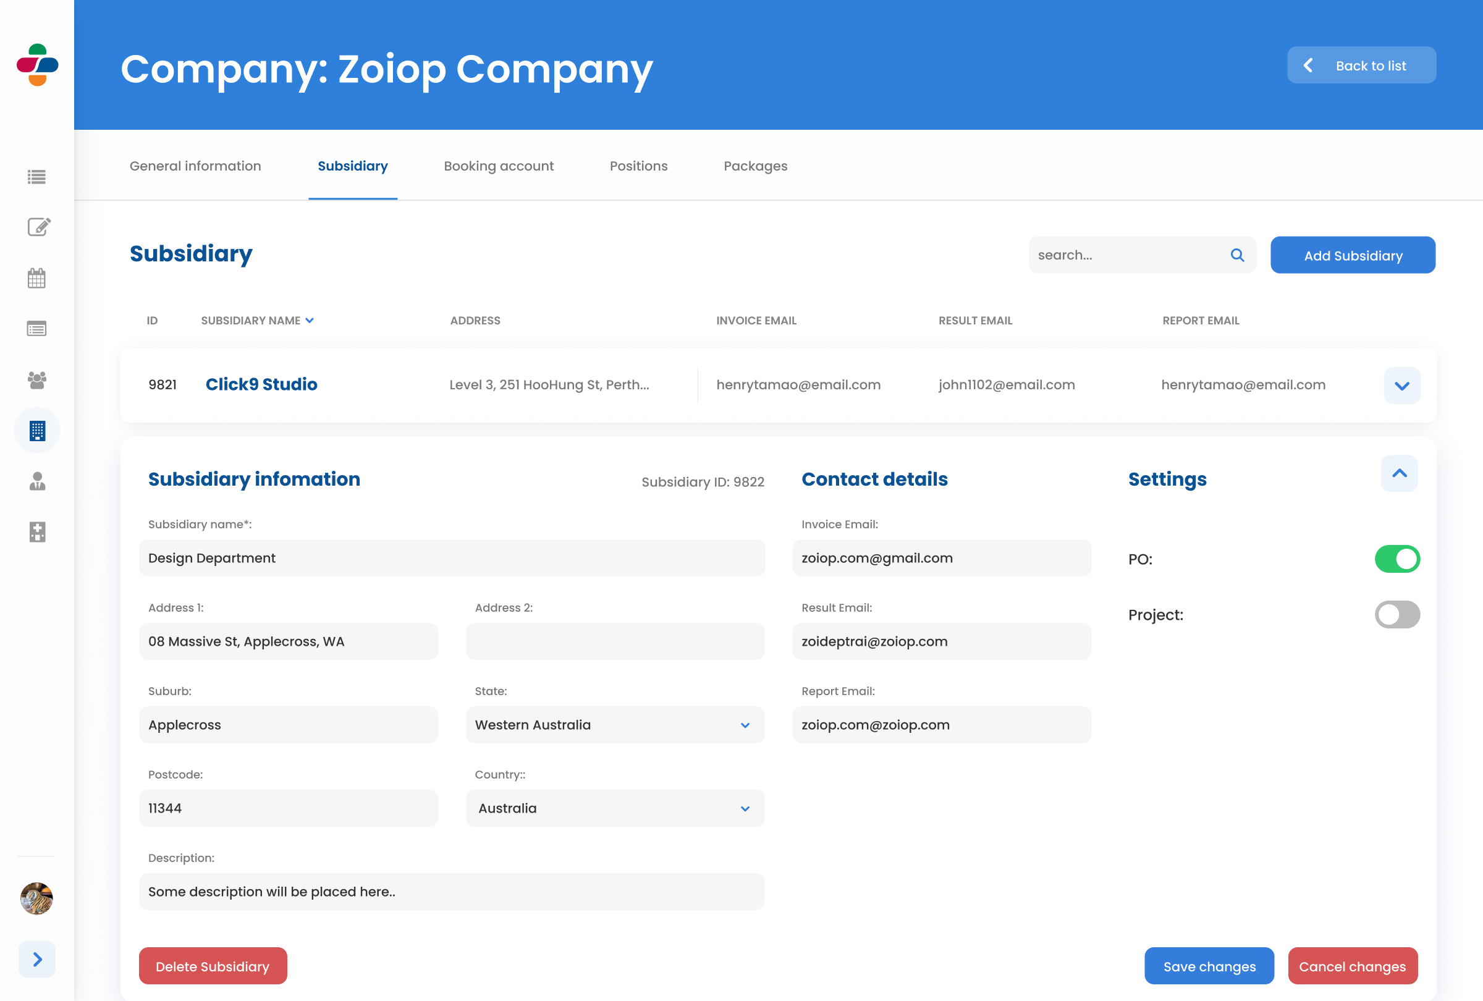Select the company building sidebar icon
Screen dimensions: 1483x1001
[x=37, y=431]
